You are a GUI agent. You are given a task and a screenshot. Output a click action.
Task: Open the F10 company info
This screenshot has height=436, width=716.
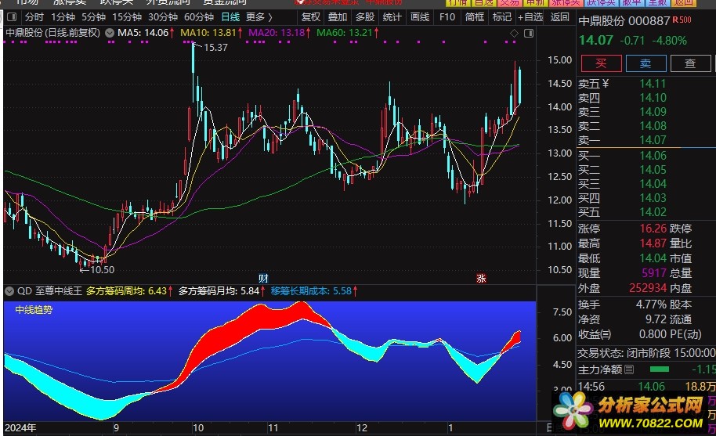(x=447, y=17)
